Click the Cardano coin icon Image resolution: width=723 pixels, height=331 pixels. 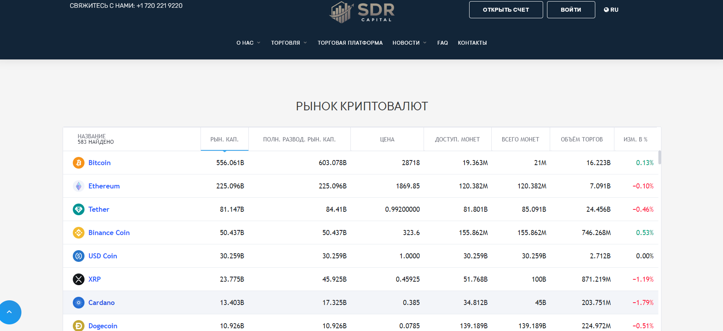pos(79,303)
